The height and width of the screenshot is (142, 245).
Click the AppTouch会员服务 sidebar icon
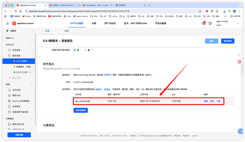tap(9, 100)
